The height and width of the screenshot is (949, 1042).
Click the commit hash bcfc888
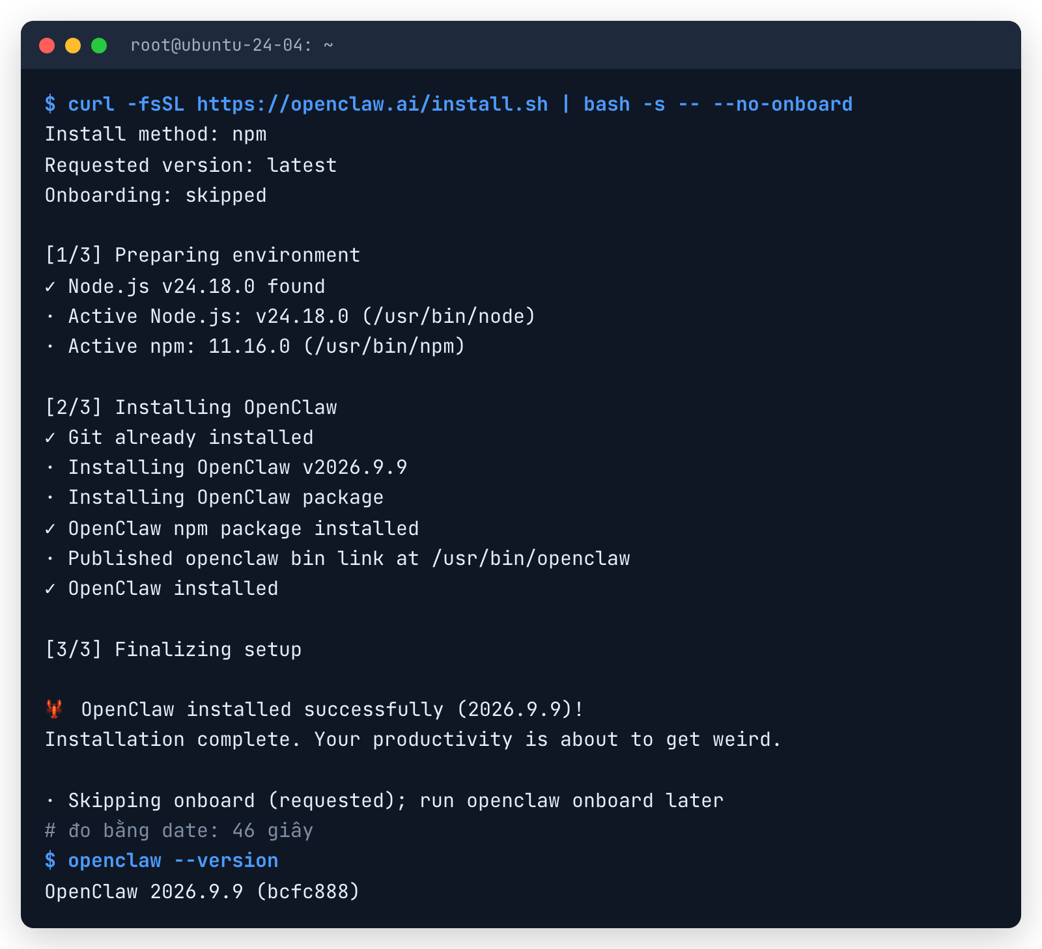click(308, 891)
